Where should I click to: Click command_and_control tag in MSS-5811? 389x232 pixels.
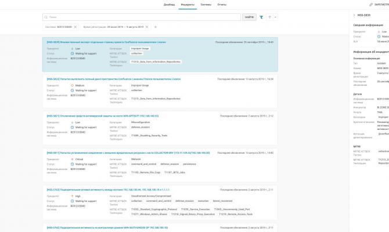(143, 164)
